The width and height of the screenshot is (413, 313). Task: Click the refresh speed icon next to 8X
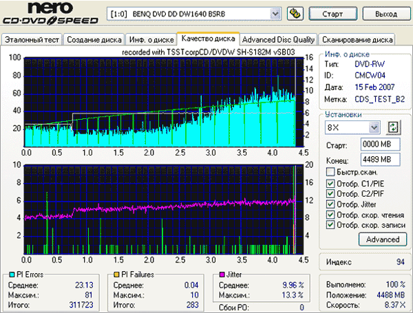pyautogui.click(x=394, y=127)
